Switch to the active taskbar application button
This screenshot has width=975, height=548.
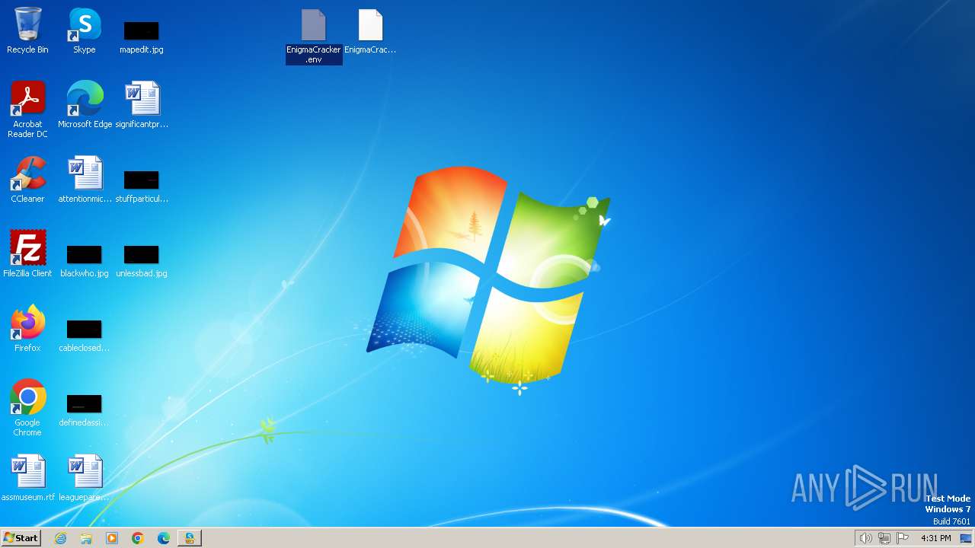pyautogui.click(x=190, y=538)
